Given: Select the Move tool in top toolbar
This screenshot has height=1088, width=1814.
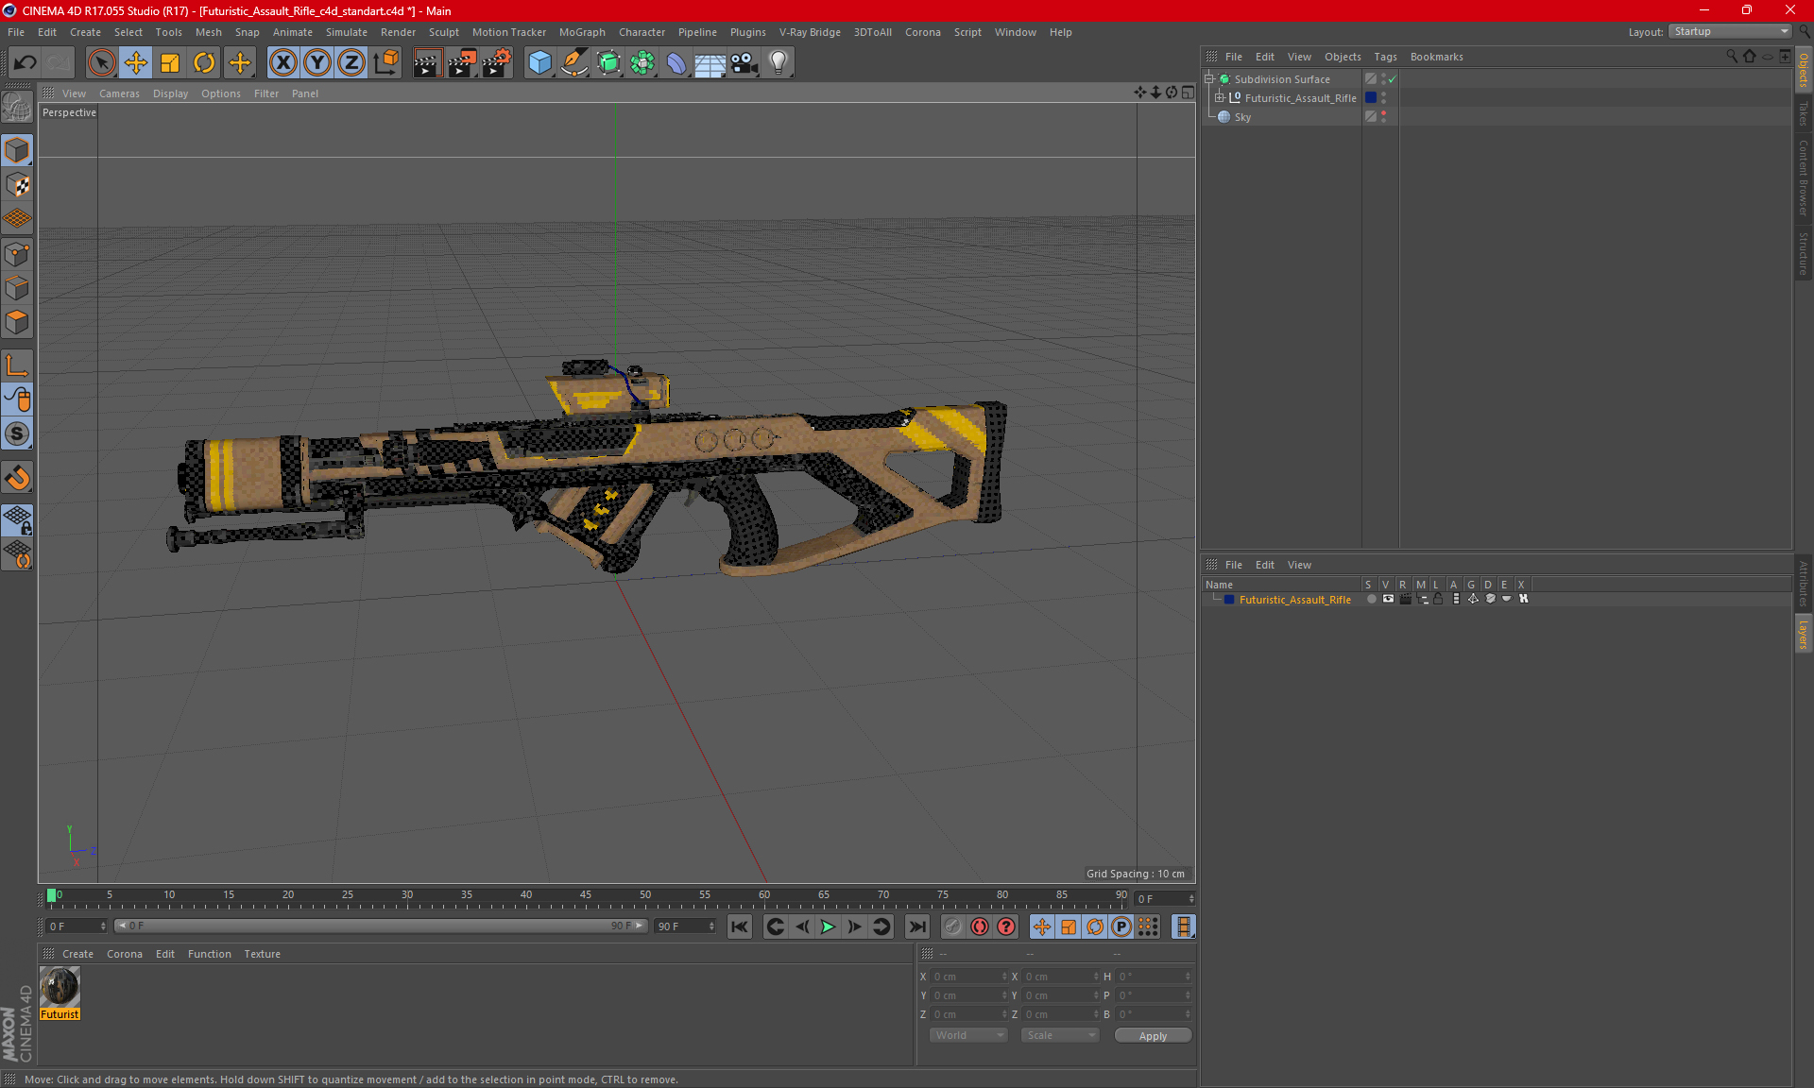Looking at the screenshot, I should coord(135,63).
